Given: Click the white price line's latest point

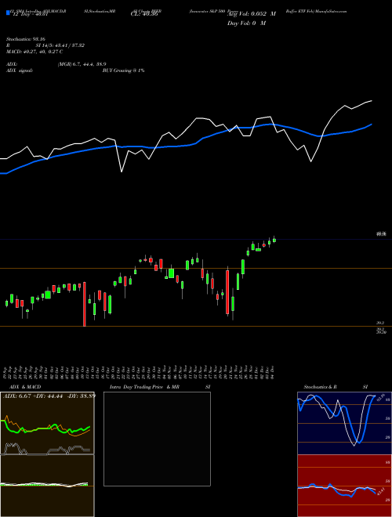Looking at the screenshot, I should [372, 100].
